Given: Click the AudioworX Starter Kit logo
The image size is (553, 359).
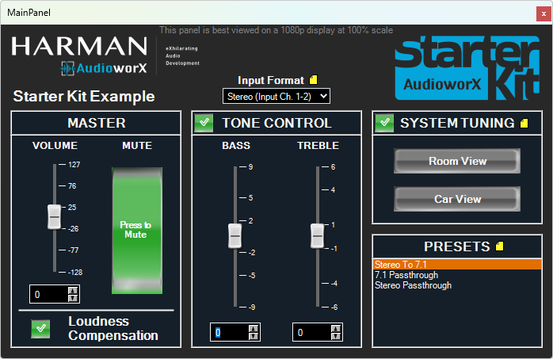Looking at the screenshot, I should tap(467, 68).
